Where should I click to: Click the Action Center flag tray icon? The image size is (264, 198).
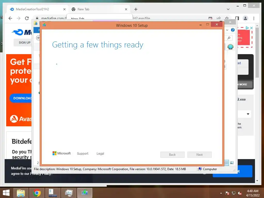[227, 193]
